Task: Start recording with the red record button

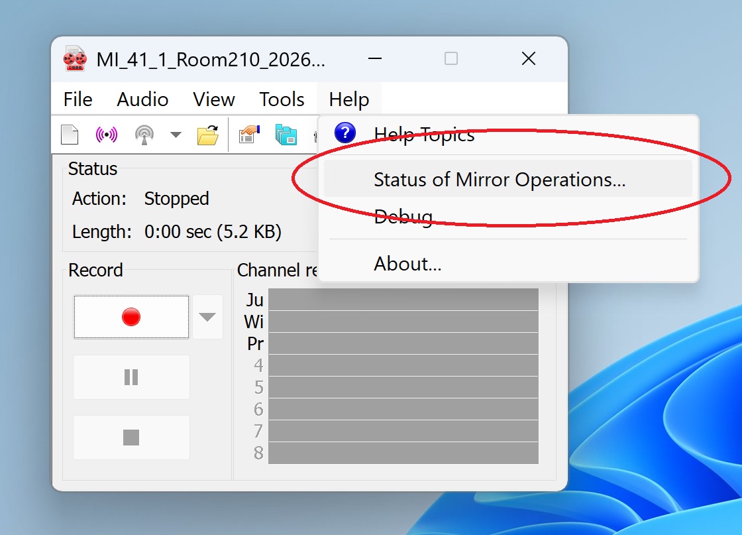Action: [131, 317]
